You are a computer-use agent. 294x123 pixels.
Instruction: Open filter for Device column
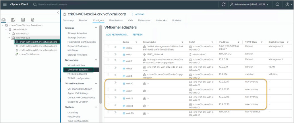tap(136, 42)
